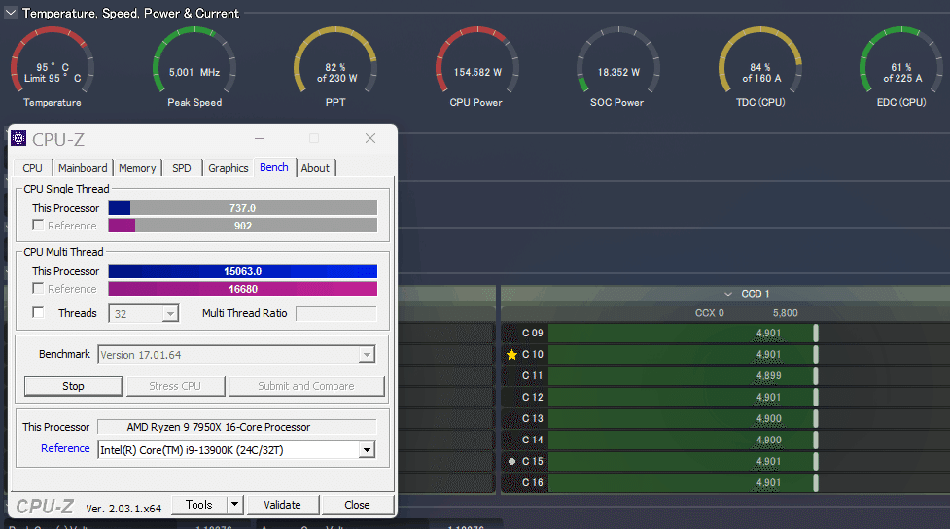Open the Threads count dropdown
This screenshot has height=529, width=950.
click(x=170, y=313)
